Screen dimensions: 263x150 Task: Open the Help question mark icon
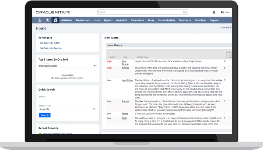[x=222, y=12]
